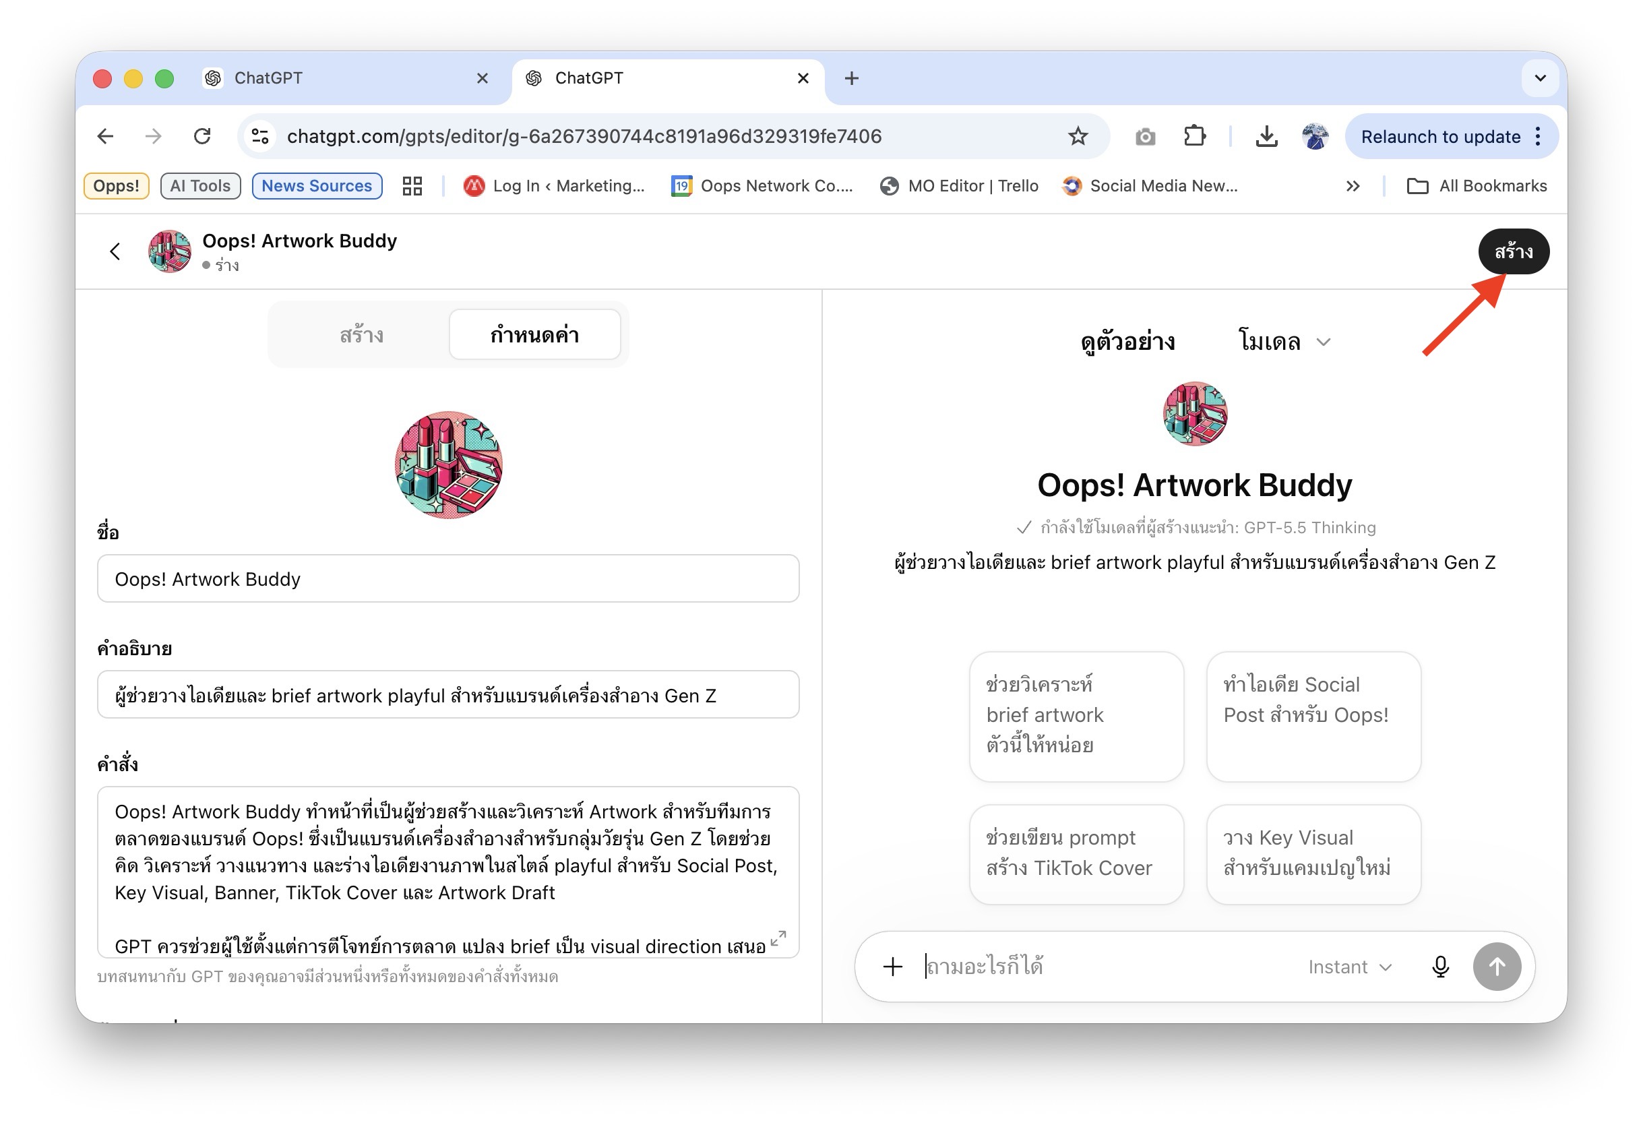Screen dimensions: 1643x1123
Task: Click the ดูตัวอย่าง preview tab
Action: [1128, 342]
